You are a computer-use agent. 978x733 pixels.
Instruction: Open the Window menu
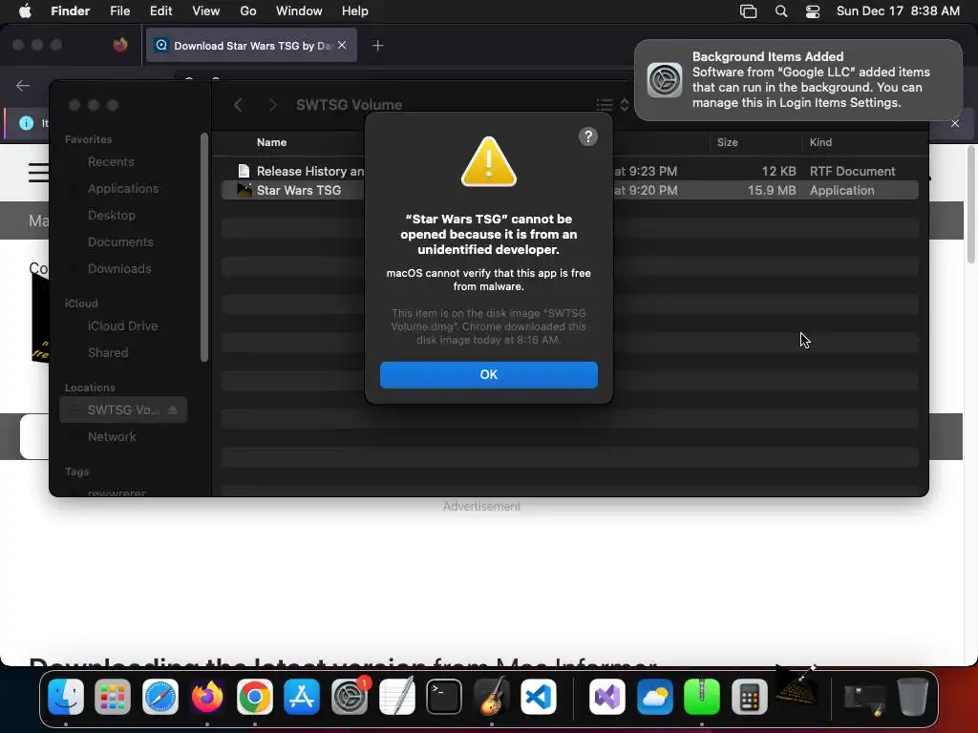(x=299, y=11)
